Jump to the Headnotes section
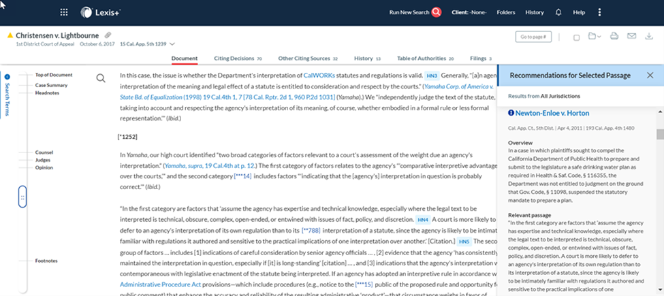 tap(47, 93)
